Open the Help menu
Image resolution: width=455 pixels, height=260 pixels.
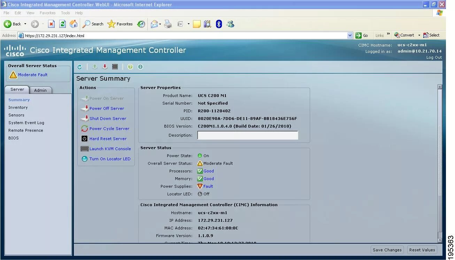(x=79, y=13)
